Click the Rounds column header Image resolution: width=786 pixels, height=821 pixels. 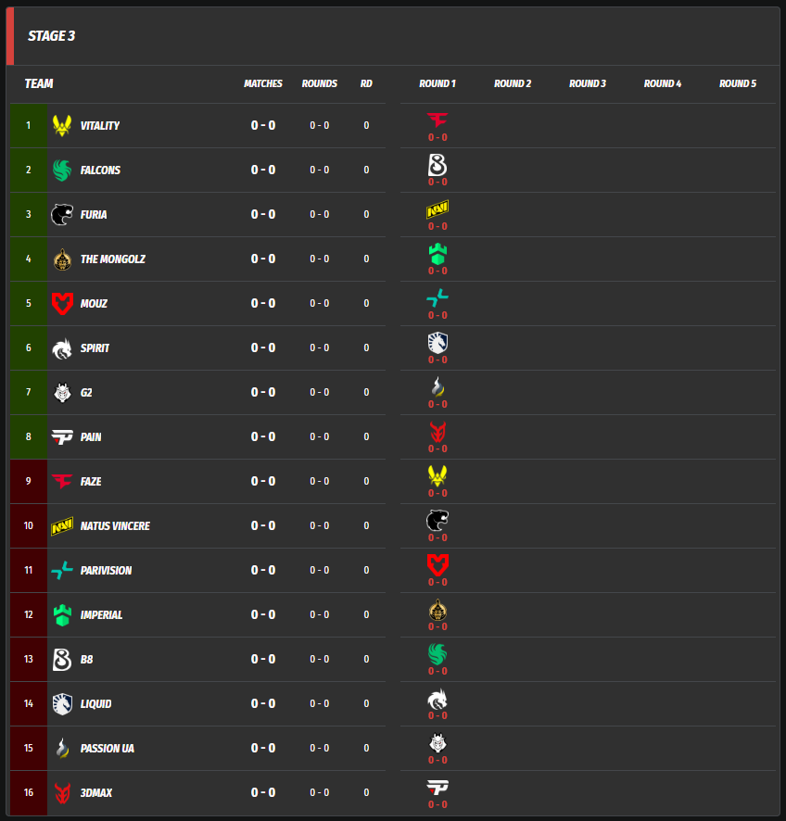(x=320, y=83)
